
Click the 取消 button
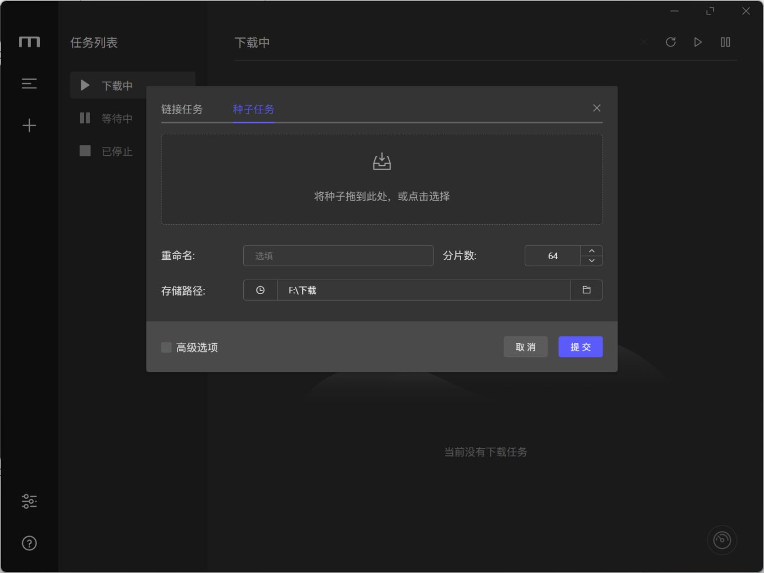(x=526, y=347)
